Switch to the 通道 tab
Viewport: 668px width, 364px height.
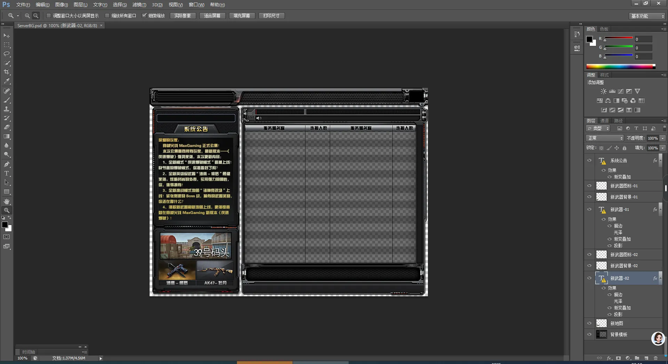(604, 121)
